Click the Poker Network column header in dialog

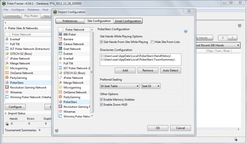click(75, 30)
